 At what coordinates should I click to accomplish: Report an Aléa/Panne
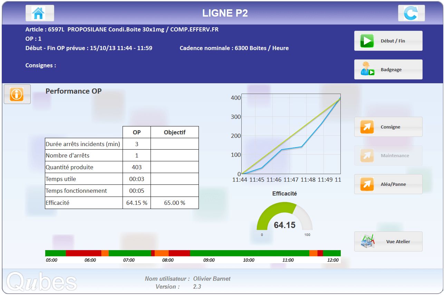pos(388,184)
